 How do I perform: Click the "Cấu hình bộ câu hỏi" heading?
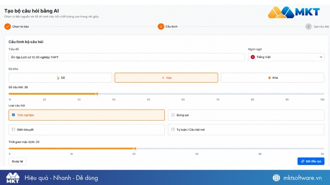[26, 42]
